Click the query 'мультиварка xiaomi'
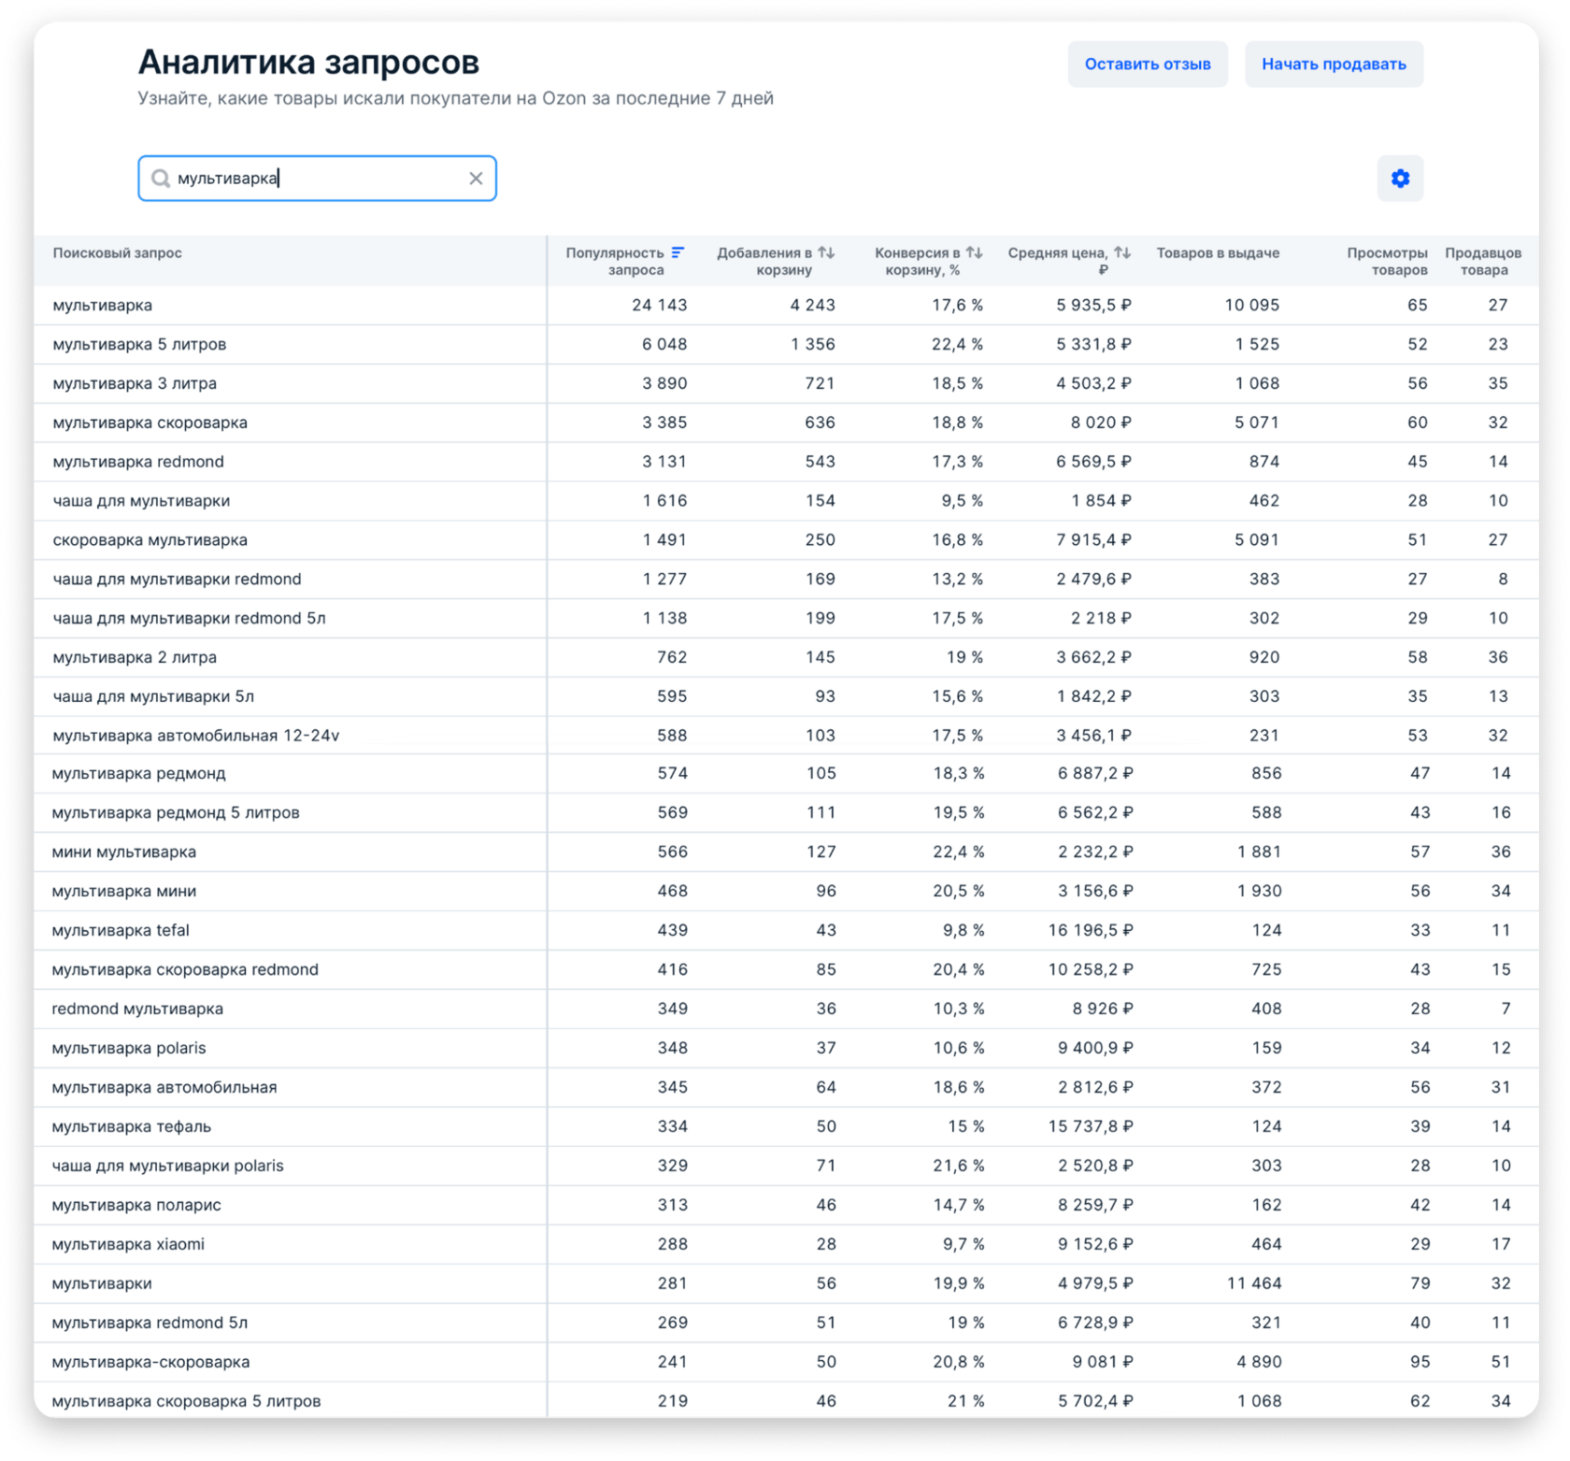1570x1461 pixels. [127, 1244]
